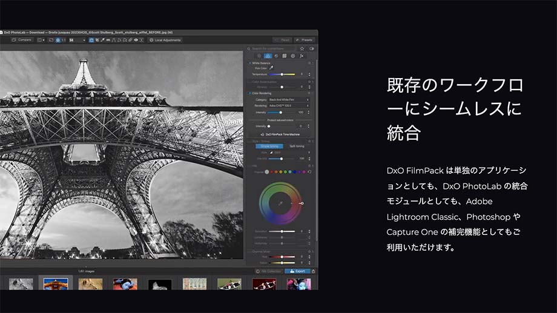Toggle the eye preview icon in the toolbar
This screenshot has height=313, width=557.
[136, 40]
